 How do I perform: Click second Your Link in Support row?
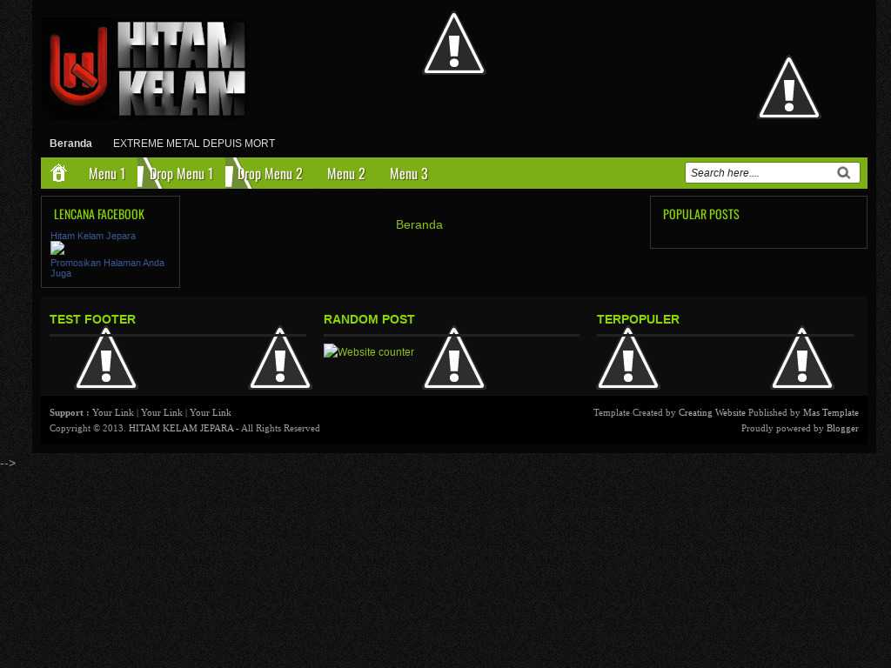[x=161, y=412]
